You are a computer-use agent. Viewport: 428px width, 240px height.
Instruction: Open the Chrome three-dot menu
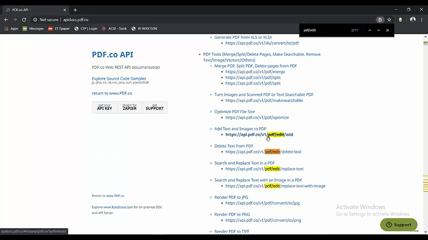click(x=422, y=19)
